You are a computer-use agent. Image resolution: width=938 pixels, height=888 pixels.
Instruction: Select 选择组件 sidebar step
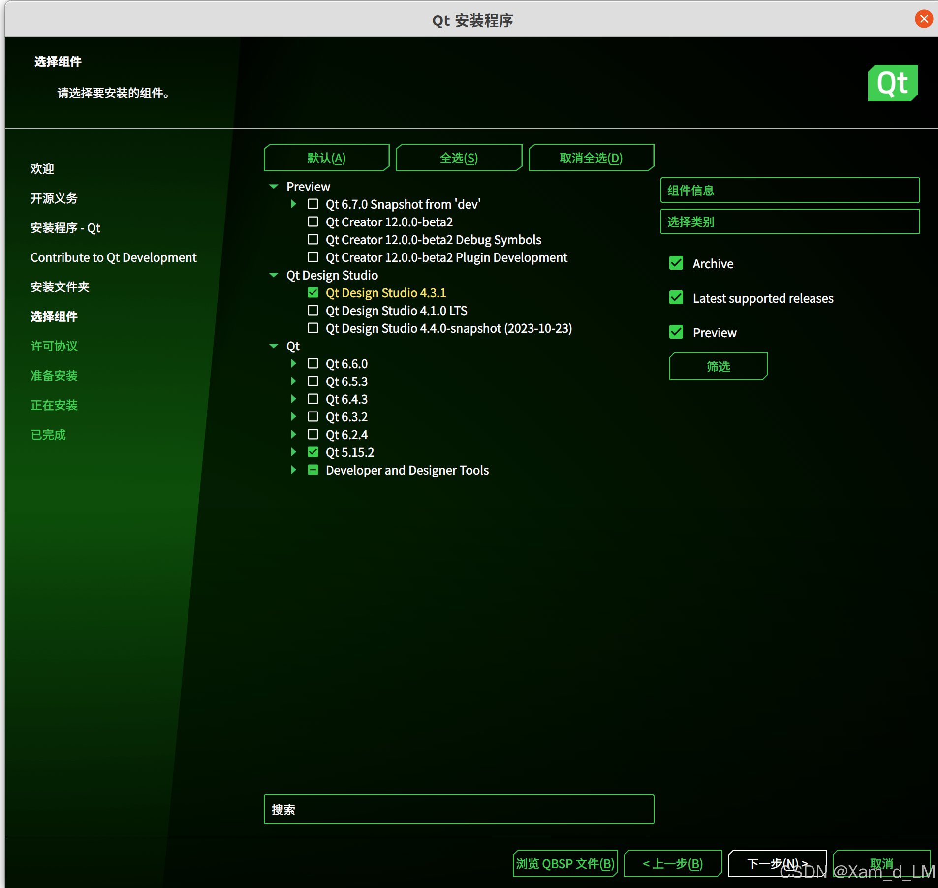coord(54,317)
